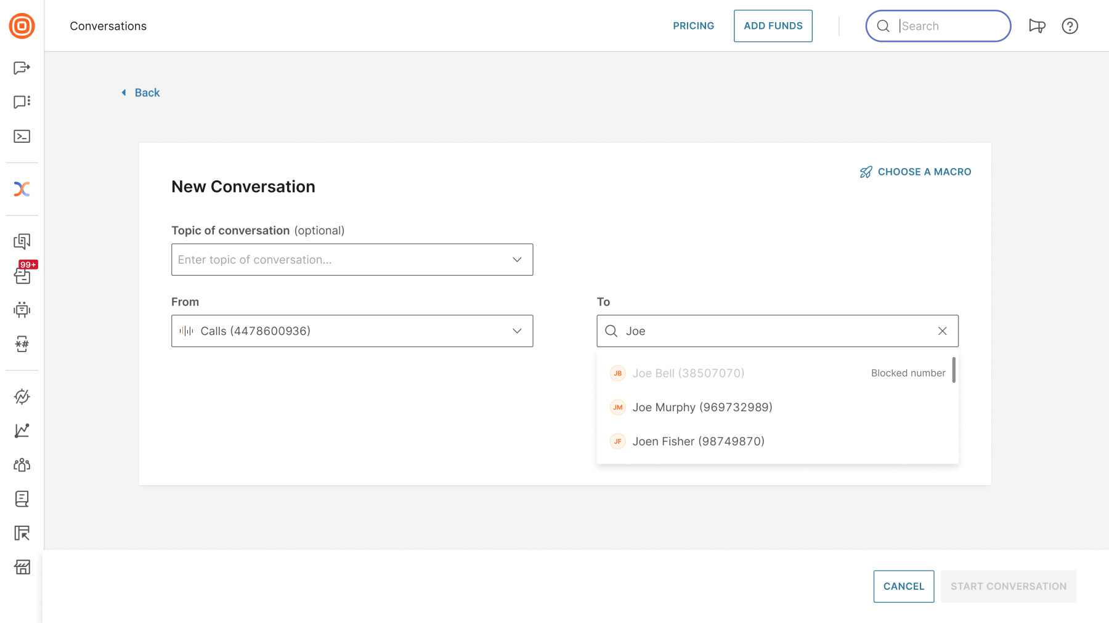
Task: Clear the To field with X
Action: click(942, 331)
